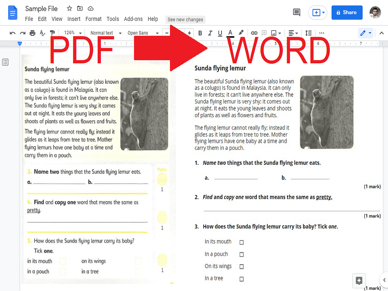388x291 pixels.
Task: Click the answer line after 'a.' in question 1
Action: point(236,178)
